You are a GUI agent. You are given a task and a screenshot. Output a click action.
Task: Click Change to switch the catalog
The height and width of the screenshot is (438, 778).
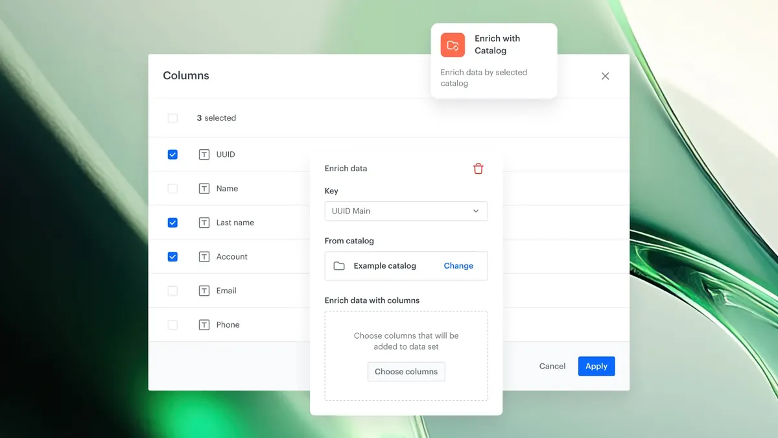(x=458, y=265)
